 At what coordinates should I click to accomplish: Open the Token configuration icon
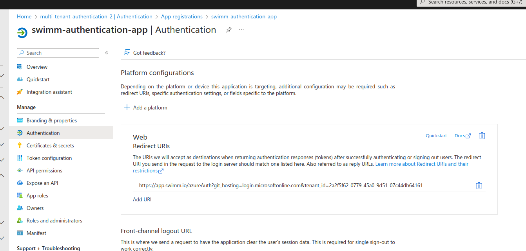pyautogui.click(x=20, y=158)
